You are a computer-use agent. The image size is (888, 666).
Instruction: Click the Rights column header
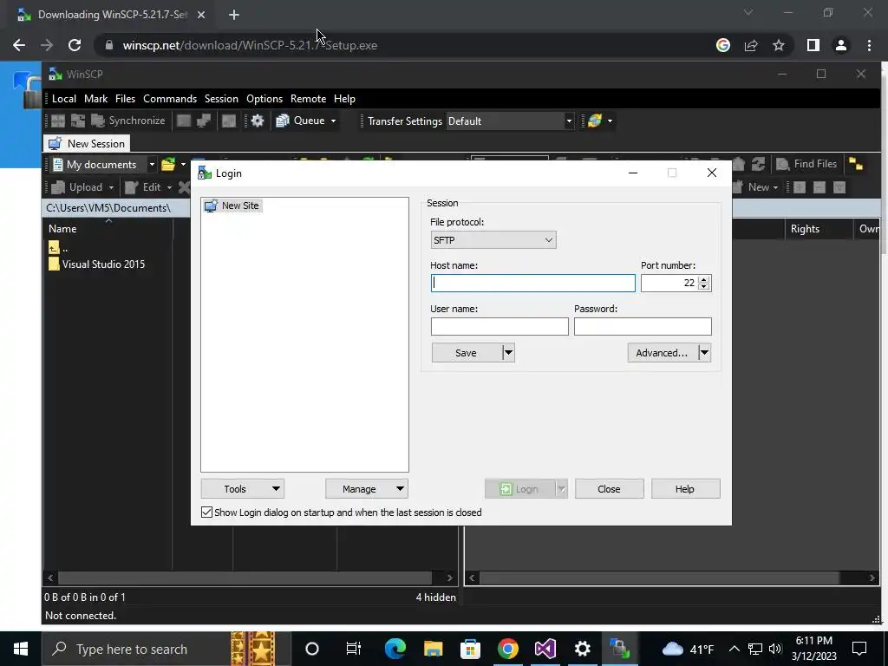point(819,229)
